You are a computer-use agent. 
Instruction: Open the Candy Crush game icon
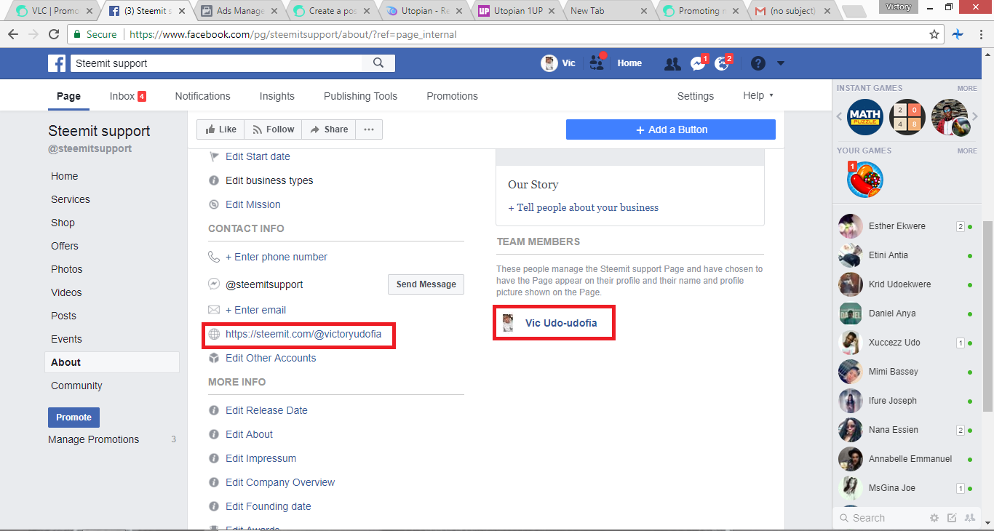point(865,180)
